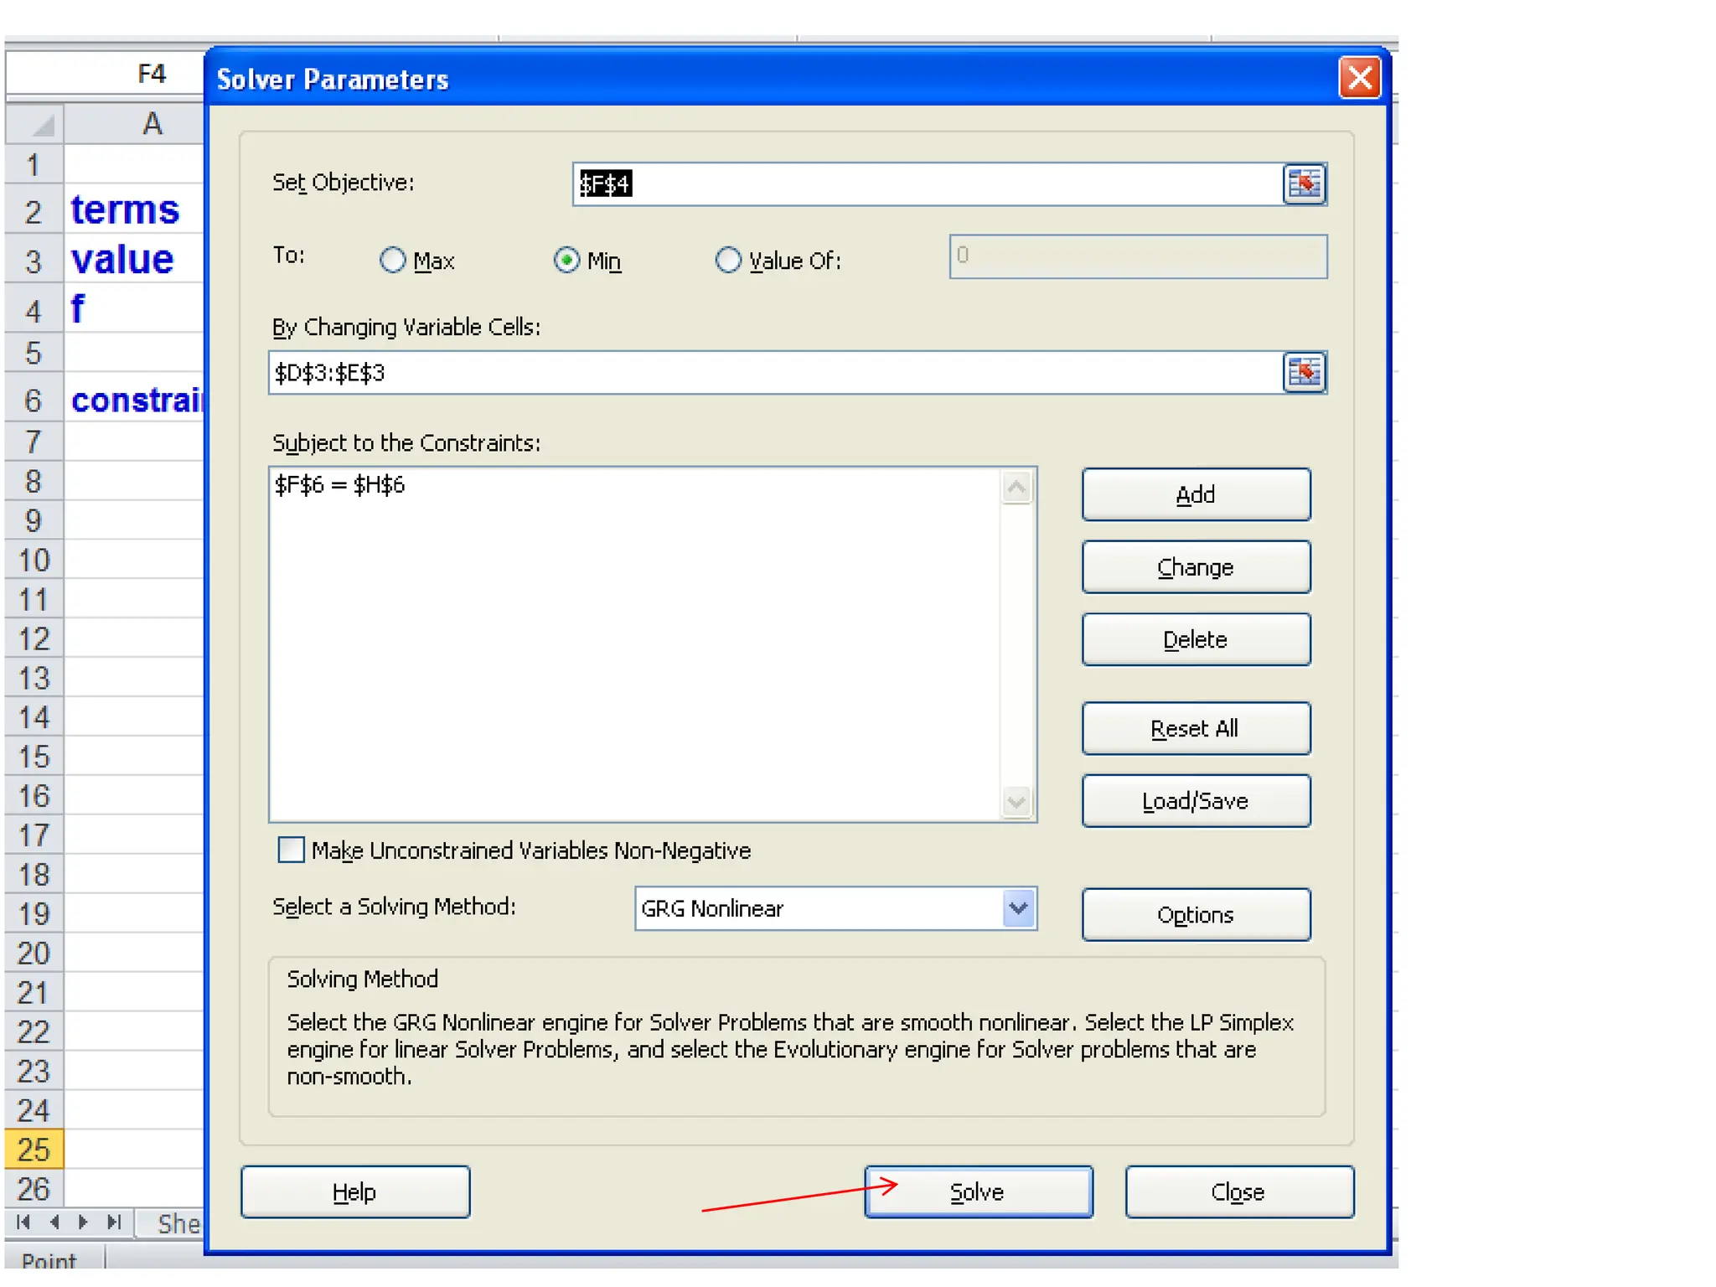This screenshot has width=1716, height=1287.
Task: Select the Value Of radio button
Action: tap(728, 261)
